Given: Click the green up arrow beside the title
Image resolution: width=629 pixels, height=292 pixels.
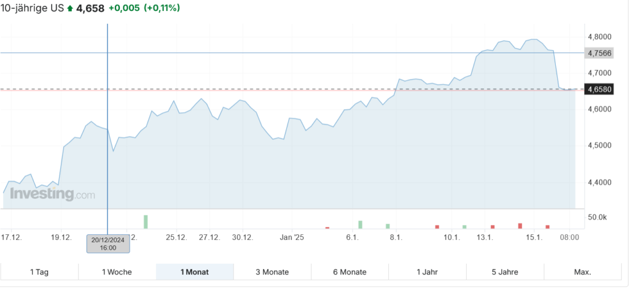Looking at the screenshot, I should 70,9.
